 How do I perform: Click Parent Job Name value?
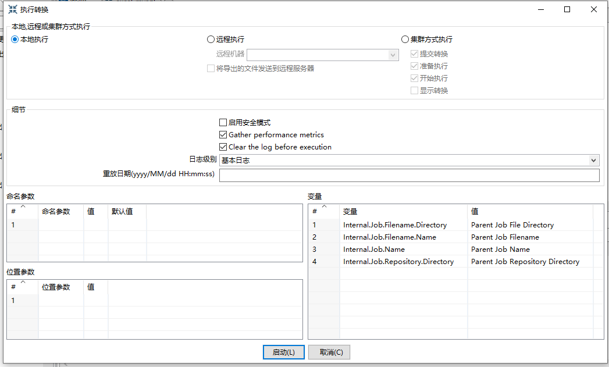tap(500, 250)
